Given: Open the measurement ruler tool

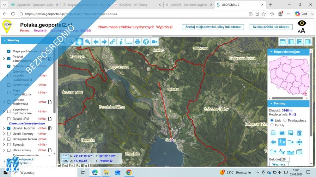Looking at the screenshot, I should pyautogui.click(x=129, y=42).
